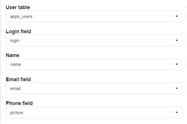Click the dropdown arrow beside email
This screenshot has height=124, width=187.
[177, 89]
